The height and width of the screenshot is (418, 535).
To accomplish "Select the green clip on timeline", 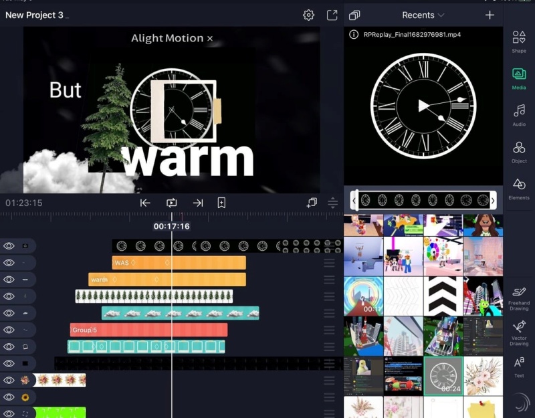I will tap(60, 412).
